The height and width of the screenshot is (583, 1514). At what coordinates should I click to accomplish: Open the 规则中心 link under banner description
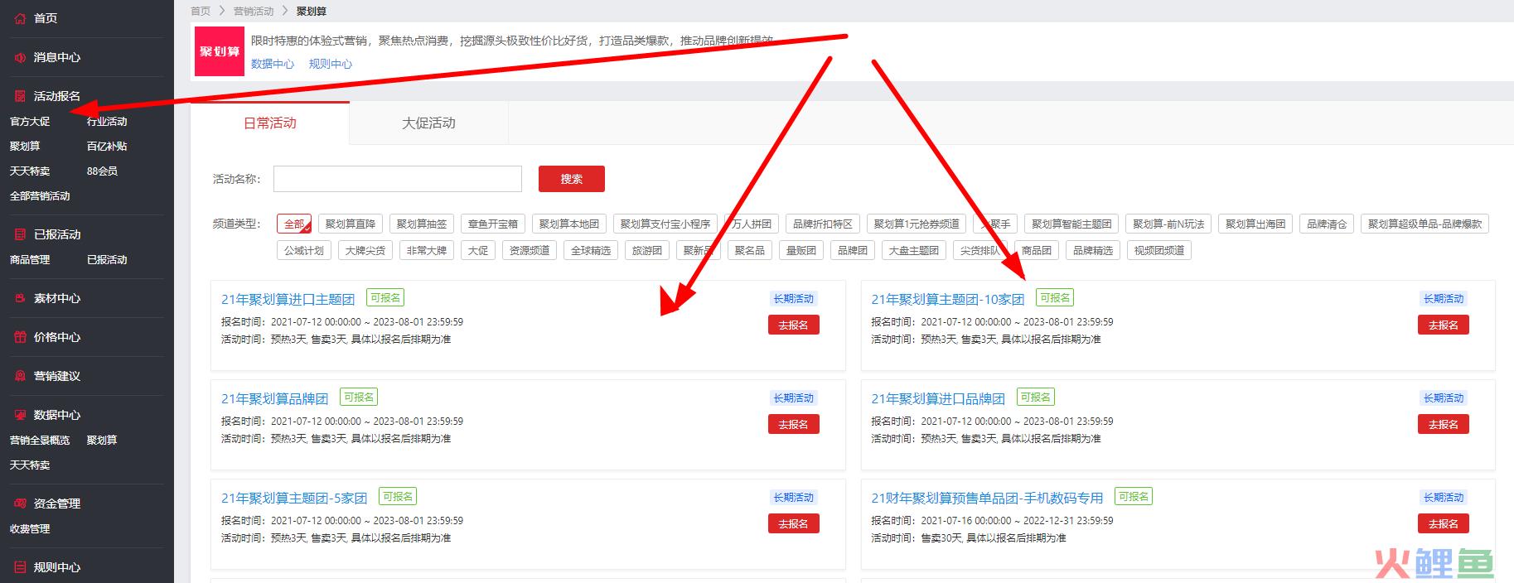coord(331,64)
